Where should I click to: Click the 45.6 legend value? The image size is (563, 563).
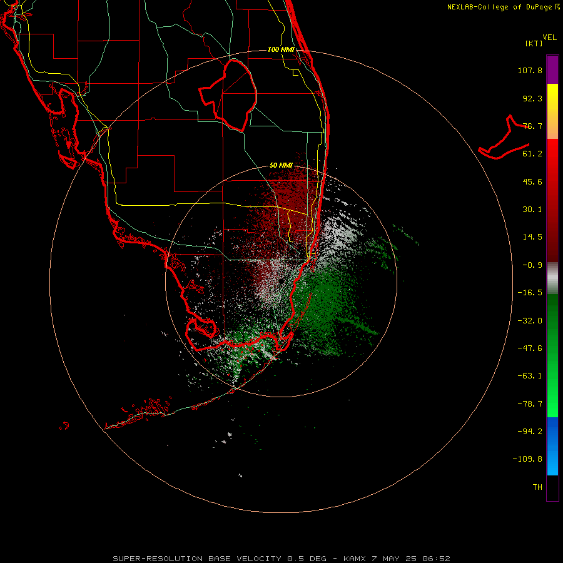click(532, 181)
